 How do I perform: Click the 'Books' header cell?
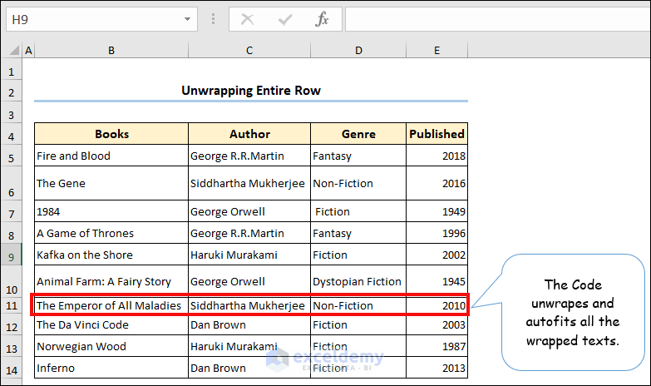click(111, 134)
